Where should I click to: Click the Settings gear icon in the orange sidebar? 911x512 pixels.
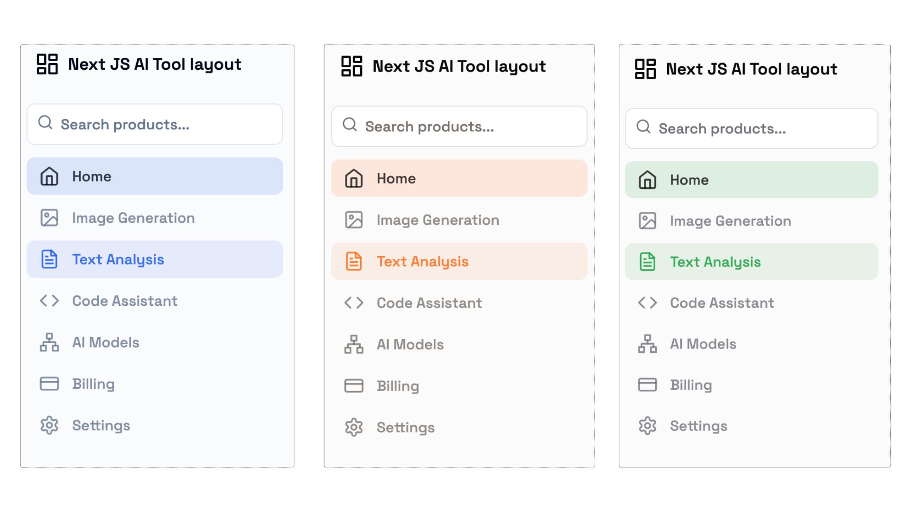click(353, 428)
